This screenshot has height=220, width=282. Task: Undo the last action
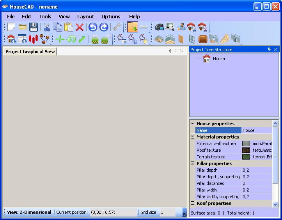[x=93, y=27]
